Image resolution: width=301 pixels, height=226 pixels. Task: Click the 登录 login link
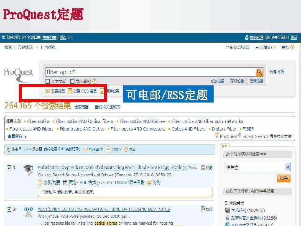click(294, 37)
